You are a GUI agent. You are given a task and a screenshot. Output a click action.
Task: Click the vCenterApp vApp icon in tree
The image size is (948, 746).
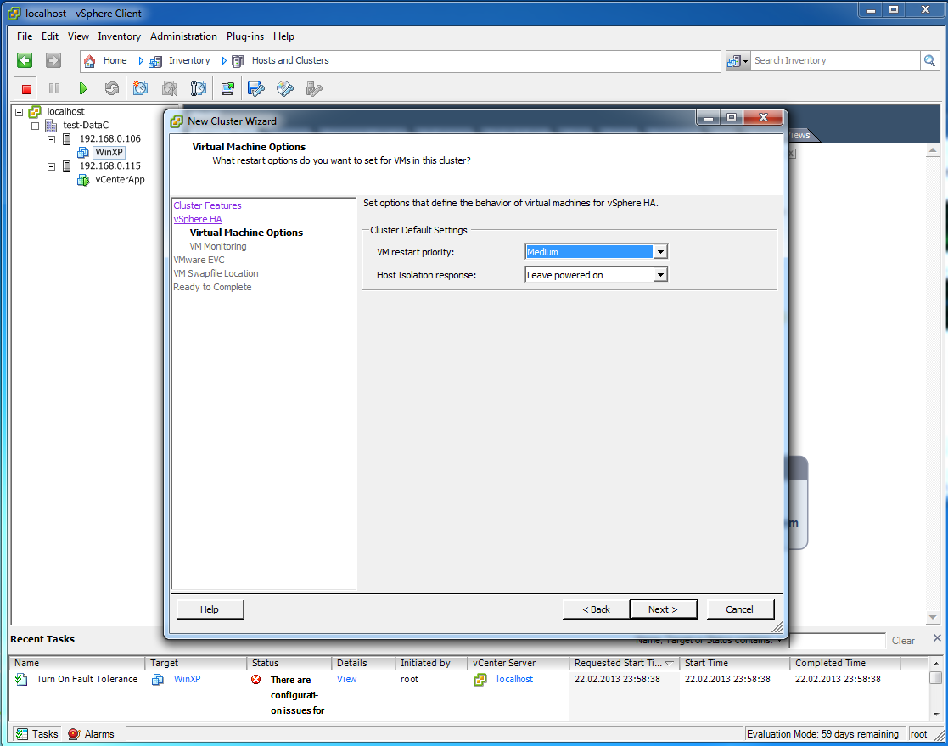(x=83, y=180)
